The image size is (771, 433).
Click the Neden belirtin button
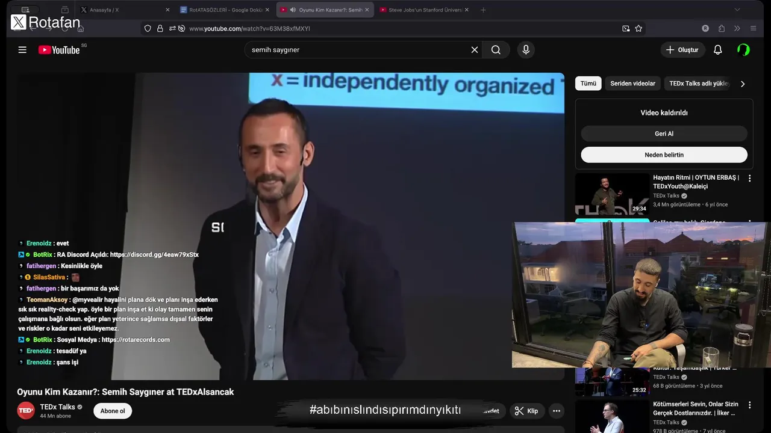click(x=664, y=155)
